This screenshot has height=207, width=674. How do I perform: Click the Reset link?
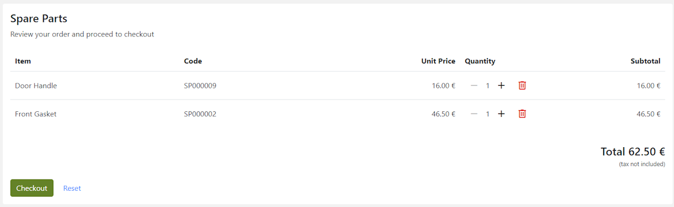72,189
